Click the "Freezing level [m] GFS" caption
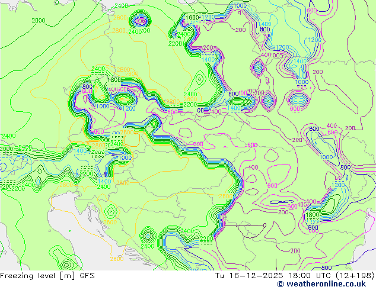 (x=47, y=276)
